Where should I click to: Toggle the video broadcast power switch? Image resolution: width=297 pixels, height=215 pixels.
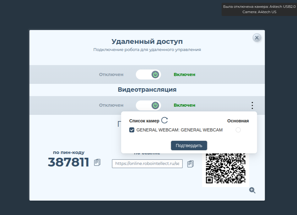(148, 105)
